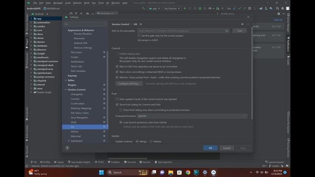Open Problems tool window
The height and width of the screenshot is (177, 315).
pyautogui.click(x=114, y=162)
